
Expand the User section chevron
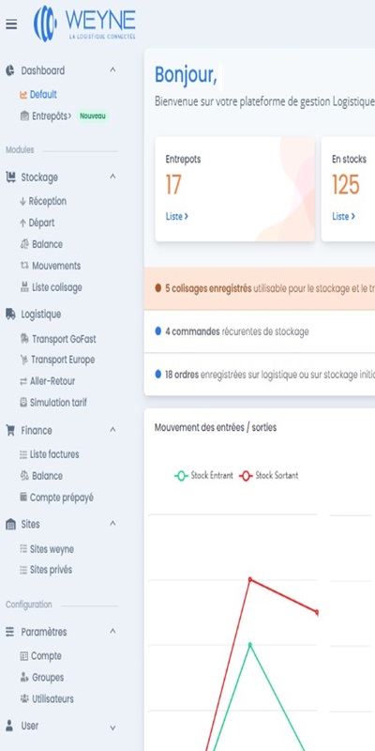[112, 728]
